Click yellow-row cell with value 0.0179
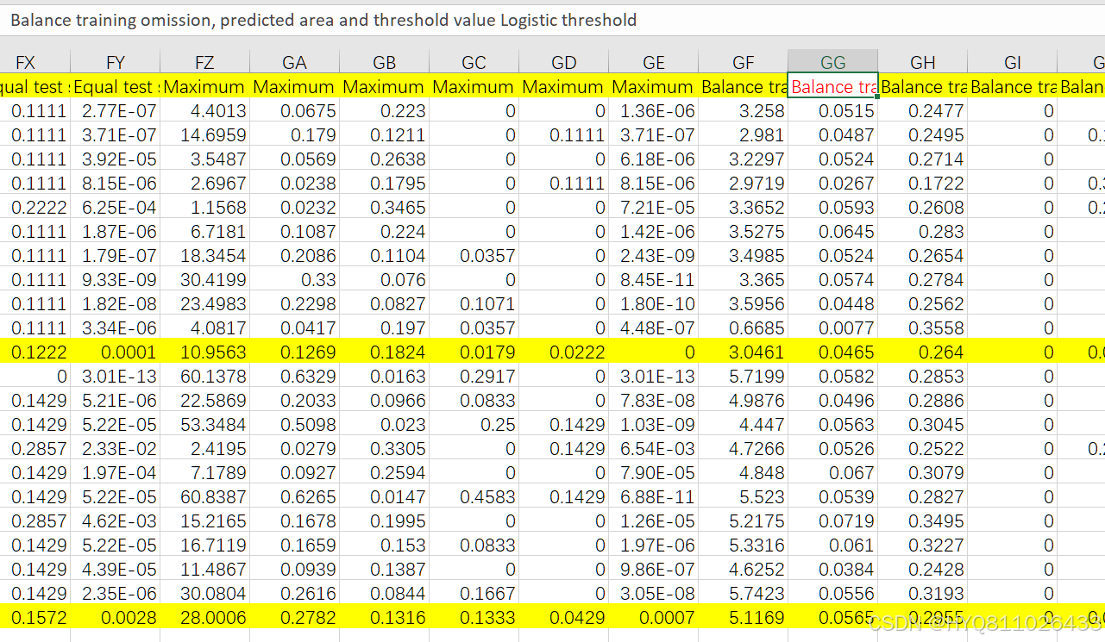1105x642 pixels. coord(474,352)
